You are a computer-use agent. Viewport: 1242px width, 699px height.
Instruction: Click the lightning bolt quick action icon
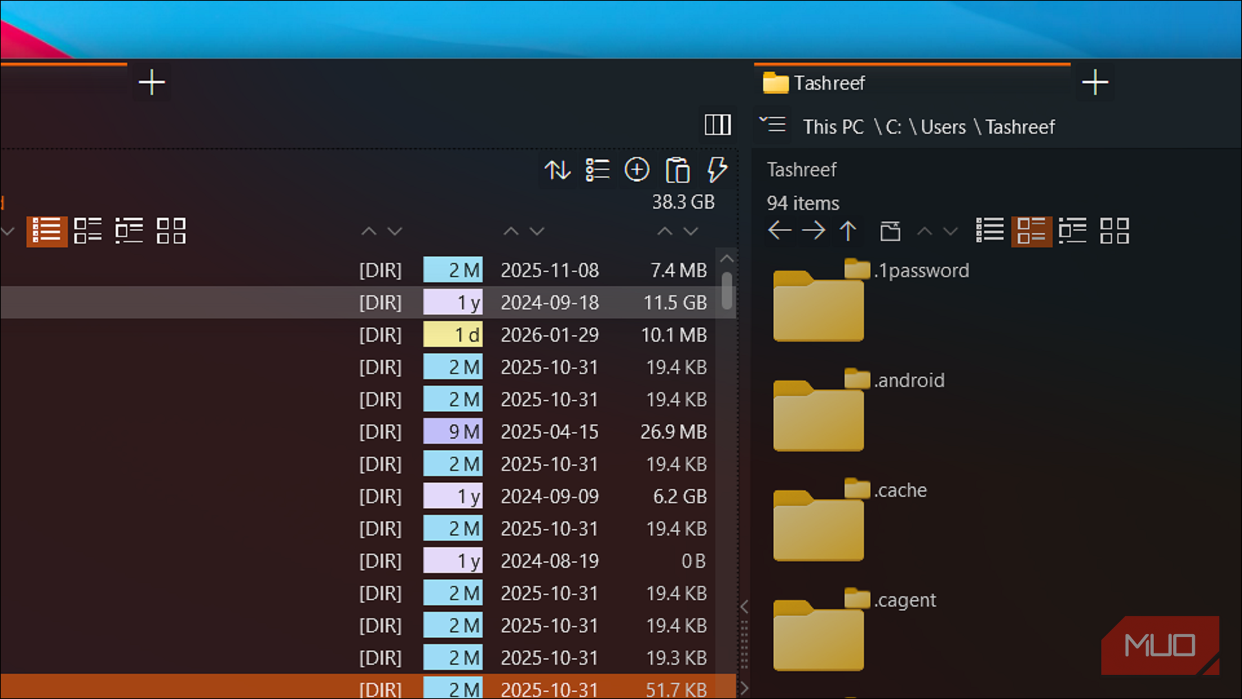coord(717,170)
